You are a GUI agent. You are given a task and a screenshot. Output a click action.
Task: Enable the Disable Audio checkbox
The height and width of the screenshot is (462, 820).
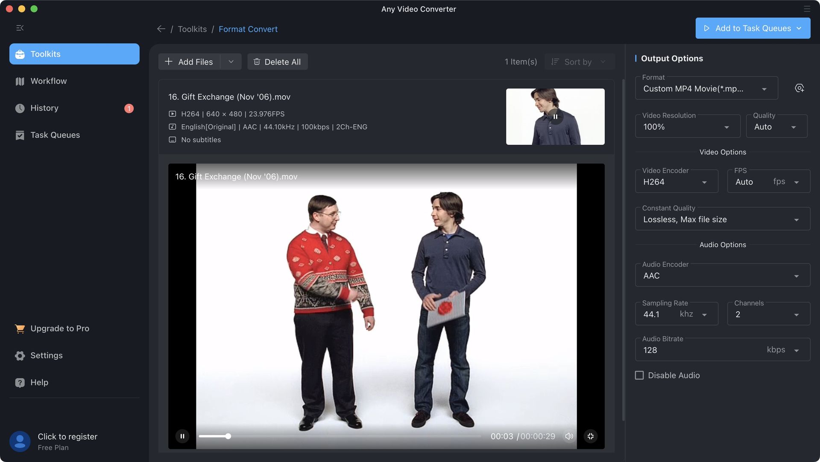[639, 375]
